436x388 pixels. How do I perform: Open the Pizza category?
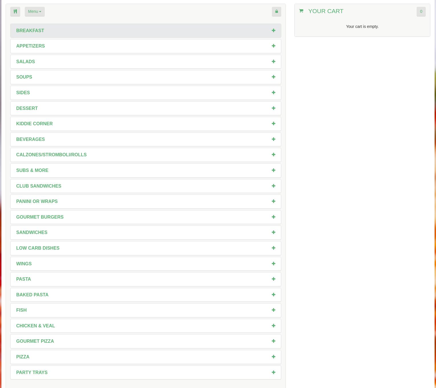[146, 357]
